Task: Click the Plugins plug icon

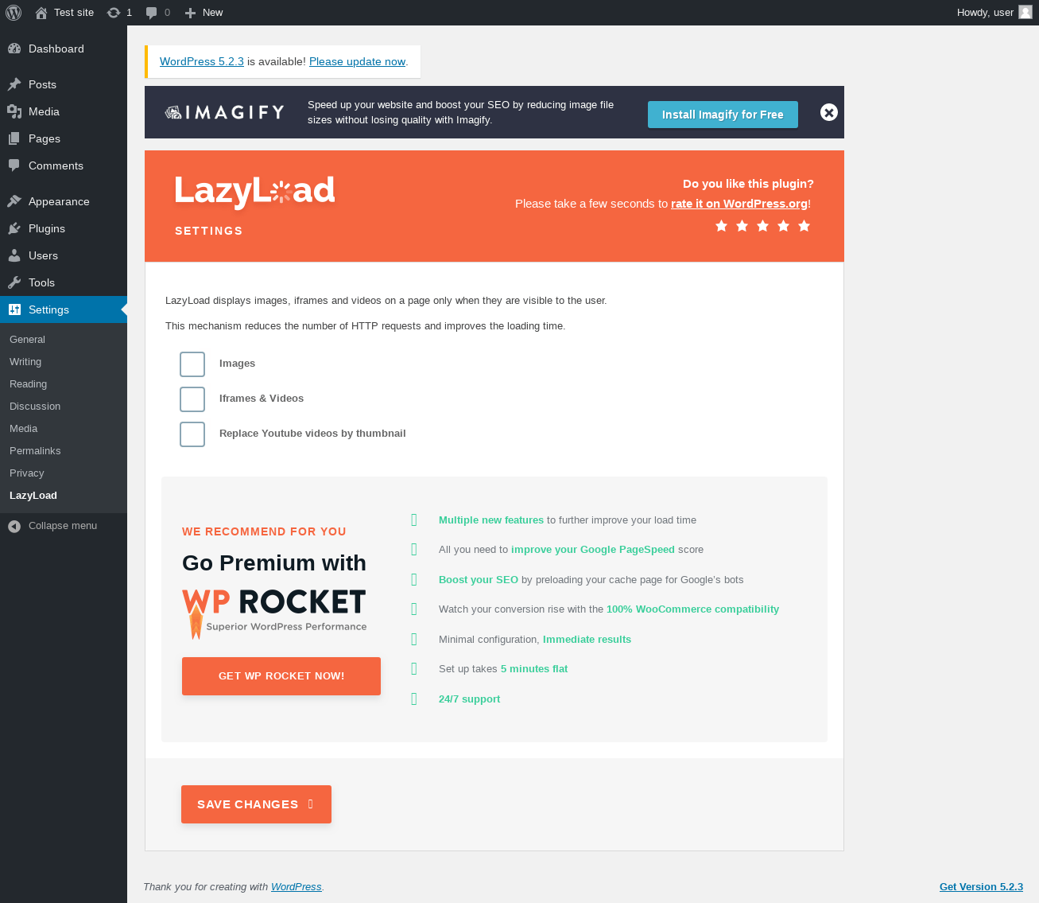Action: tap(14, 228)
